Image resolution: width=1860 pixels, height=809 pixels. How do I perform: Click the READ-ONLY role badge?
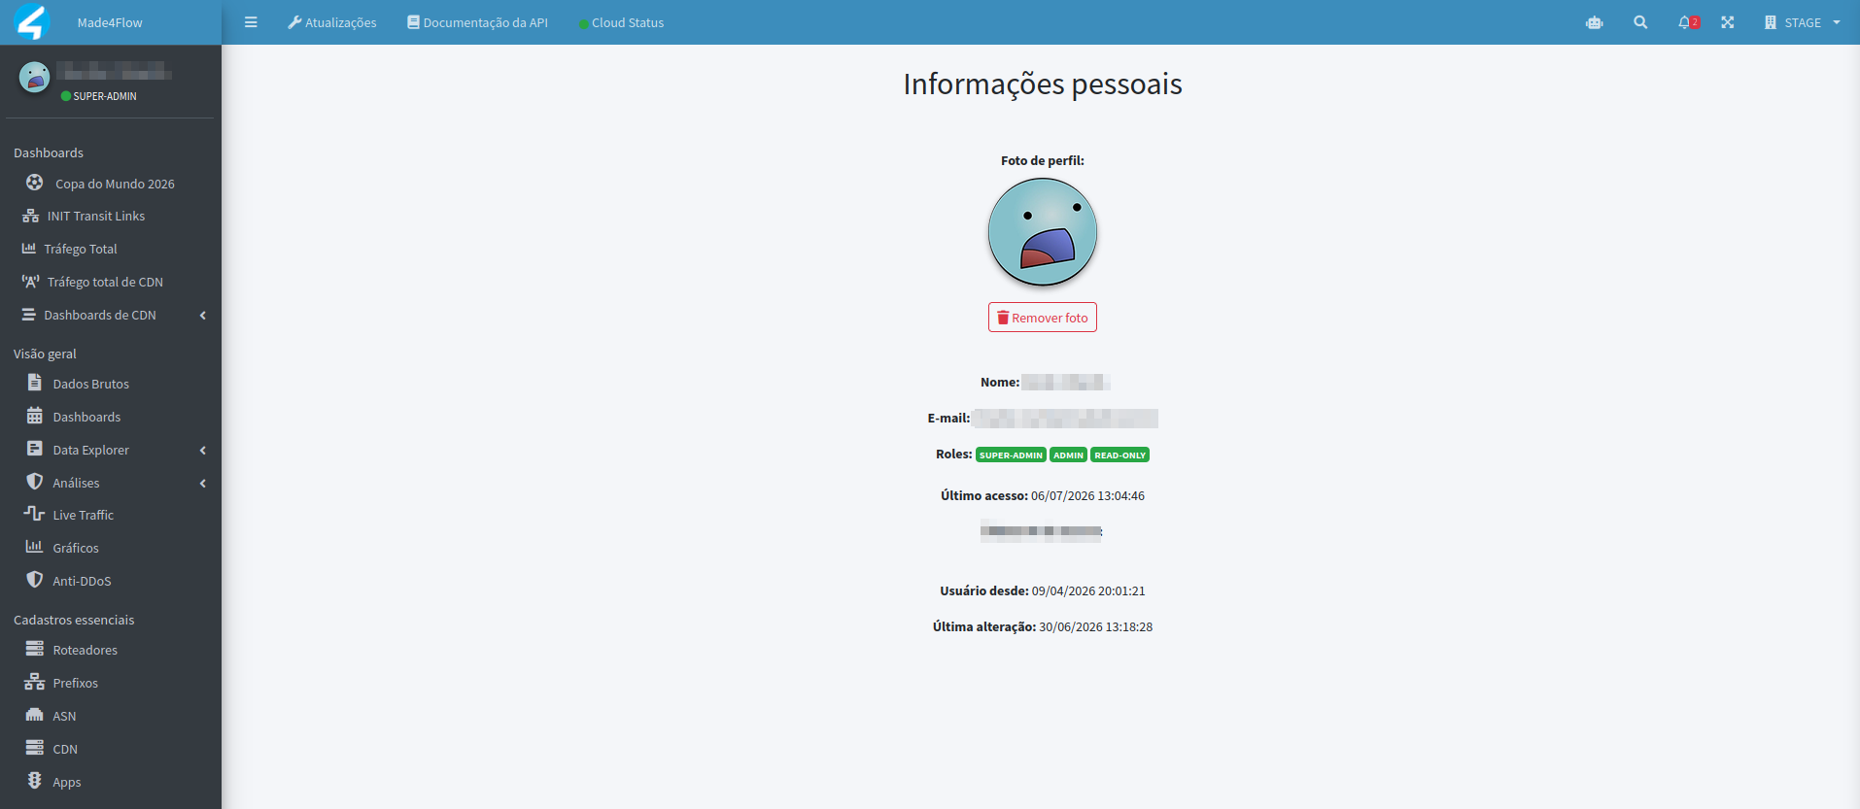pyautogui.click(x=1120, y=455)
